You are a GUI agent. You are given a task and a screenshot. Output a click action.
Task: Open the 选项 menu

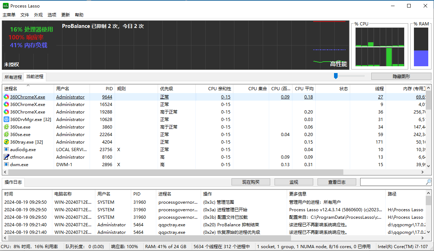52,15
